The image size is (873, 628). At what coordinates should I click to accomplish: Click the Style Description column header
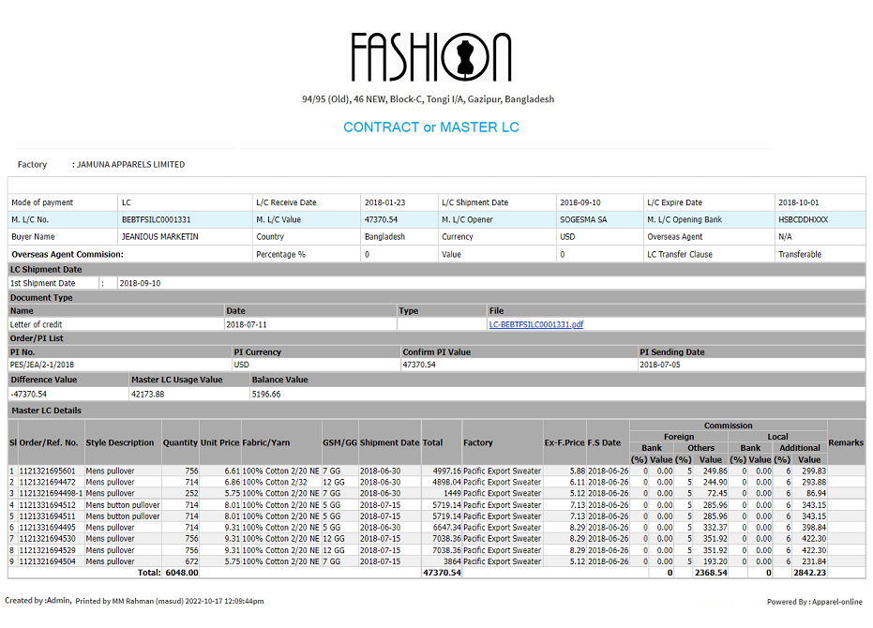tap(120, 442)
